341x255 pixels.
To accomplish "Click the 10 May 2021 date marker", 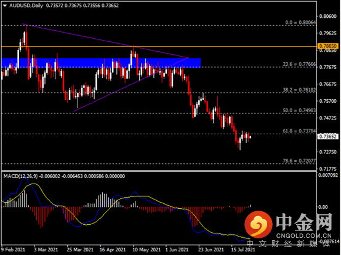I will click(x=146, y=249).
